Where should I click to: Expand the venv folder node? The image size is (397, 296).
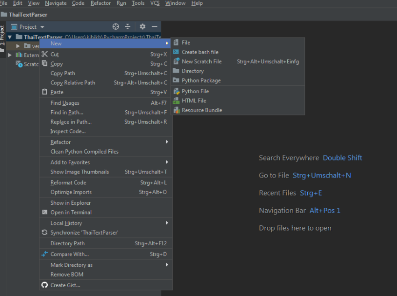18,46
